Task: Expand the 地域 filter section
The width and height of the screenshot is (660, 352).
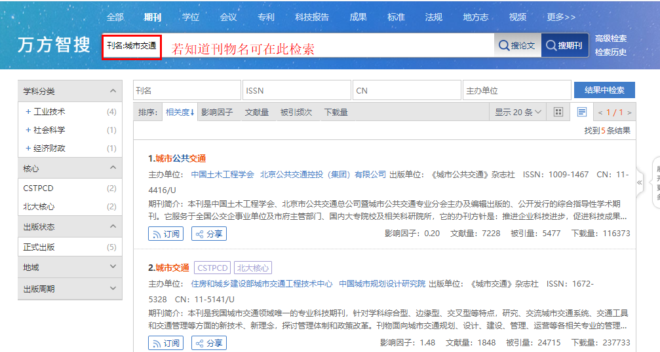Action: click(x=113, y=267)
